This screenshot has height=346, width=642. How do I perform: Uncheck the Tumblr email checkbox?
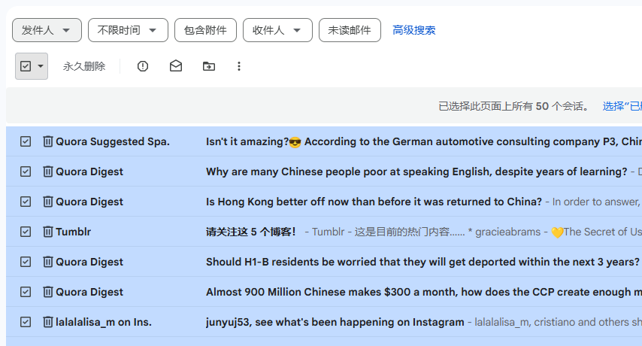tap(26, 232)
